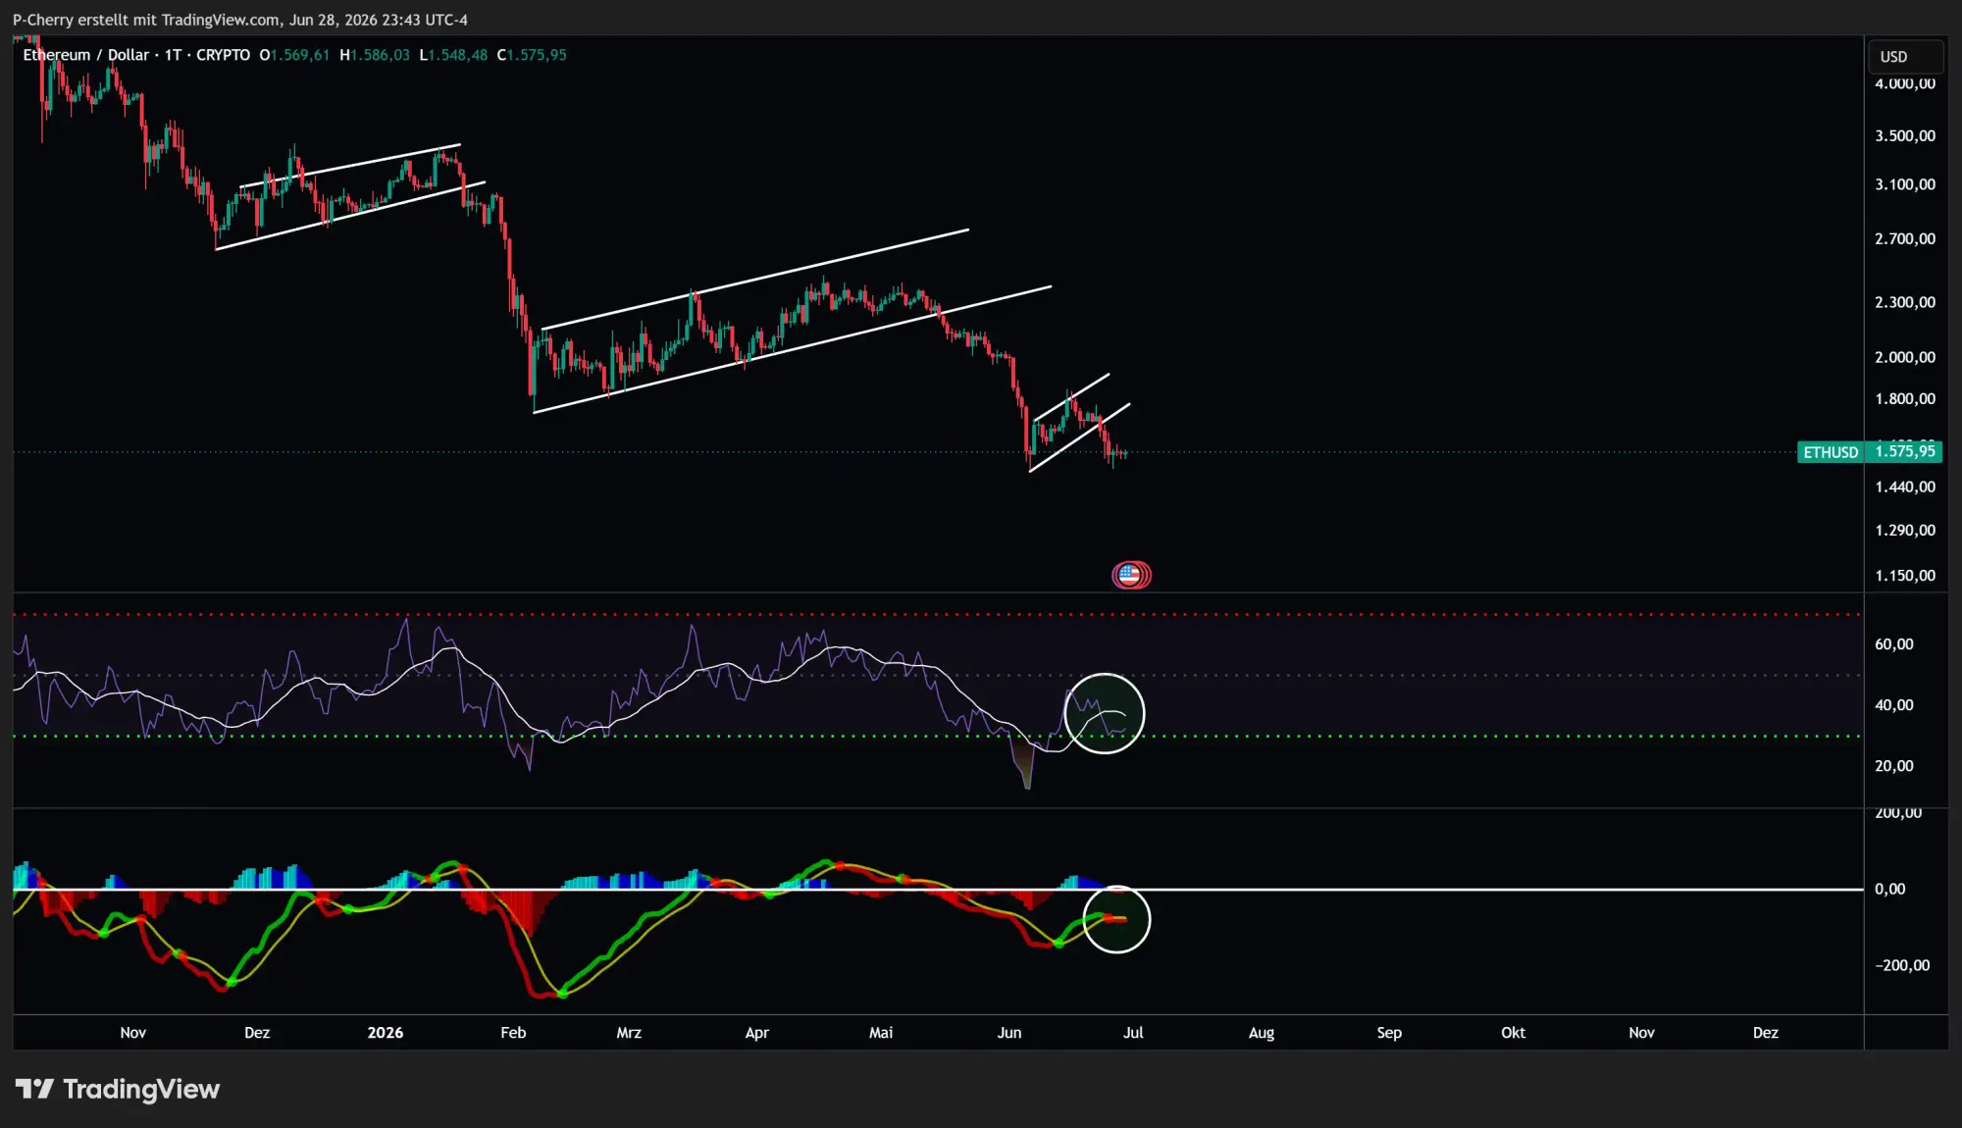Click the Sep label on time axis
This screenshot has height=1128, width=1962.
tap(1389, 1033)
